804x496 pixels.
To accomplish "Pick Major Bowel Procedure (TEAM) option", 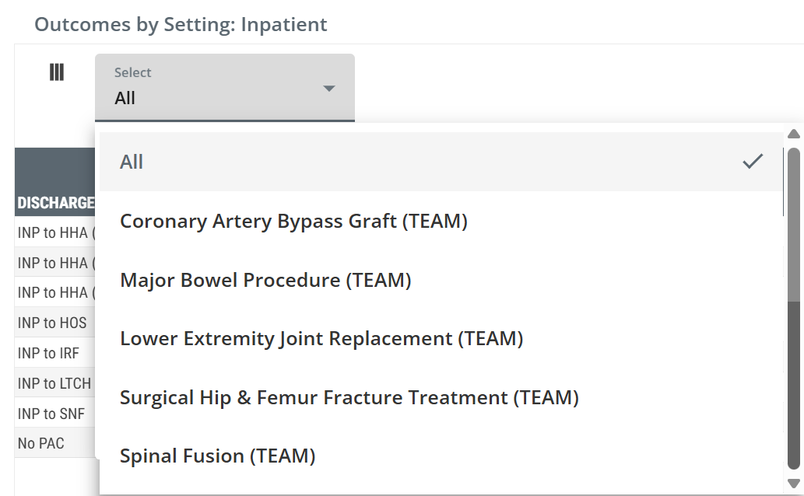I will coord(265,280).
